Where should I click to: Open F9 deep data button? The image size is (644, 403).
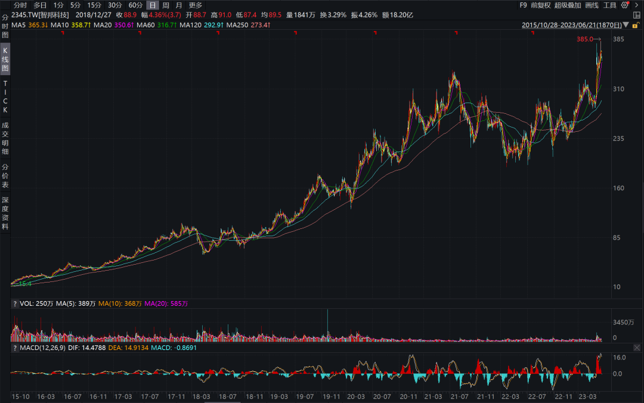pos(523,5)
